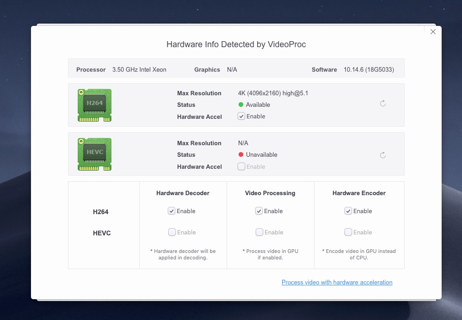The width and height of the screenshot is (462, 320).
Task: Click the Unavailable status text
Action: click(262, 155)
